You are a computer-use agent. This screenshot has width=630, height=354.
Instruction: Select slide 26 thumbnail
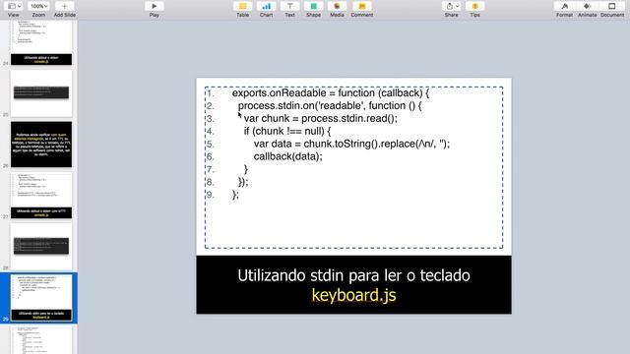(x=41, y=145)
